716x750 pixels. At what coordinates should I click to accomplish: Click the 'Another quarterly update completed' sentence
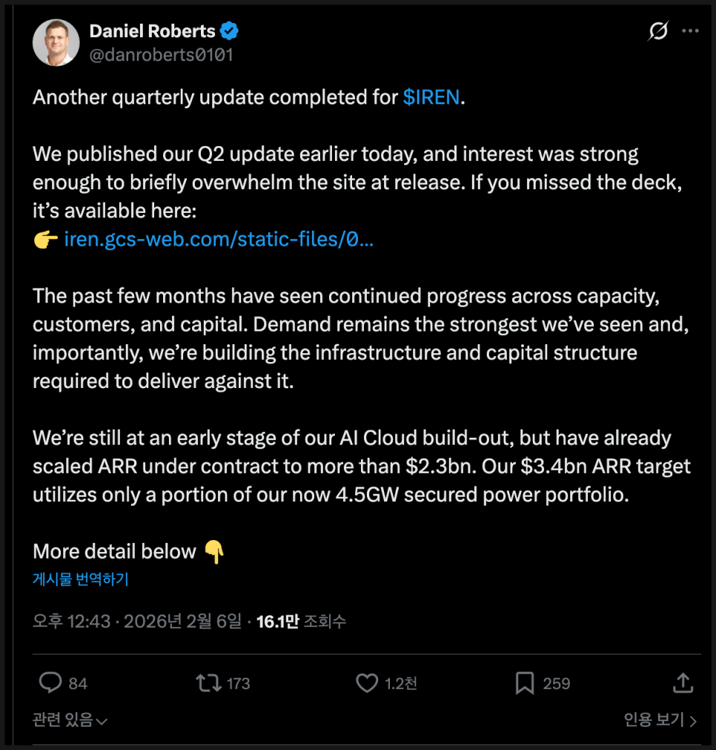(215, 98)
